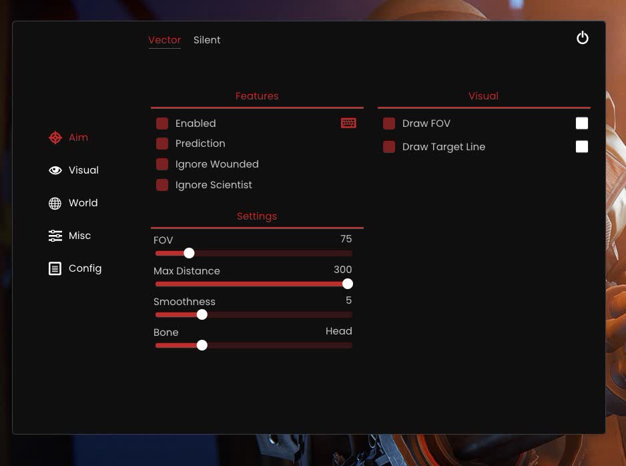Click the eye icon beside Visual
The image size is (626, 466).
(x=55, y=170)
